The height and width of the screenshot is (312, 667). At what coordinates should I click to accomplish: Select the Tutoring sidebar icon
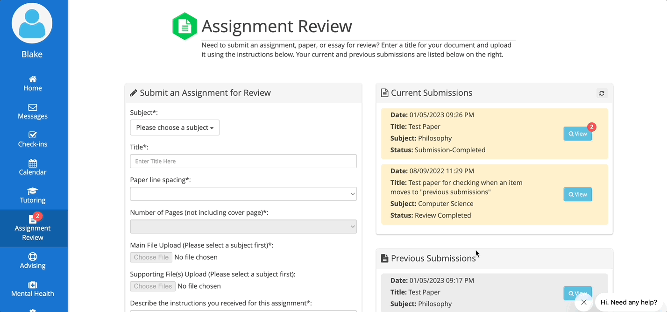click(32, 195)
